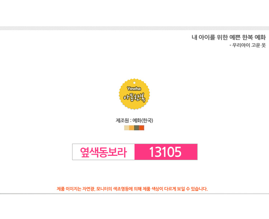Viewport: 269px width, 219px height.
Task: Click the hatched gray divider bar
Action: click(x=134, y=28)
